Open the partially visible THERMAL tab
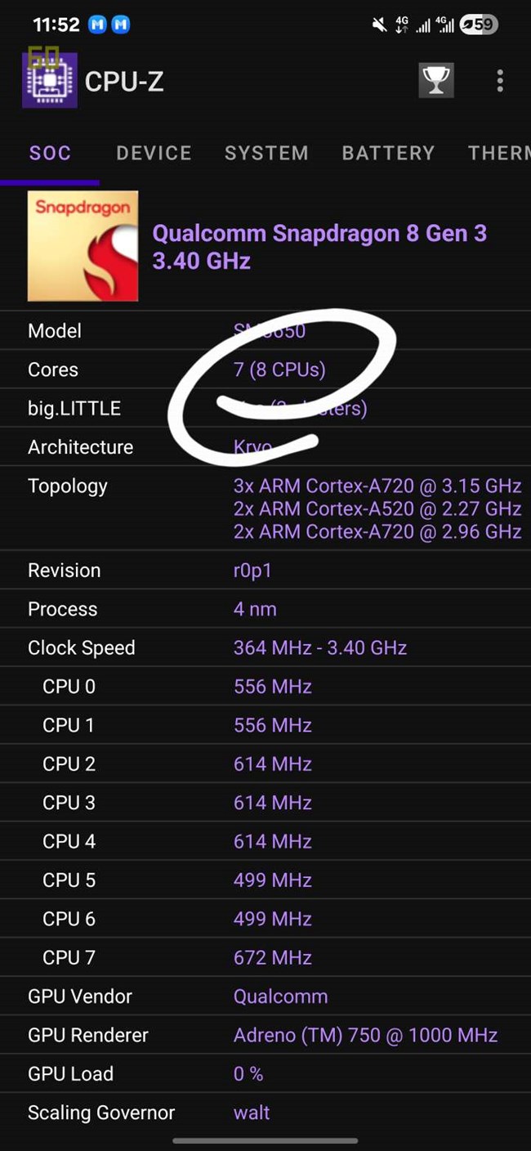This screenshot has width=531, height=1151. coord(498,153)
